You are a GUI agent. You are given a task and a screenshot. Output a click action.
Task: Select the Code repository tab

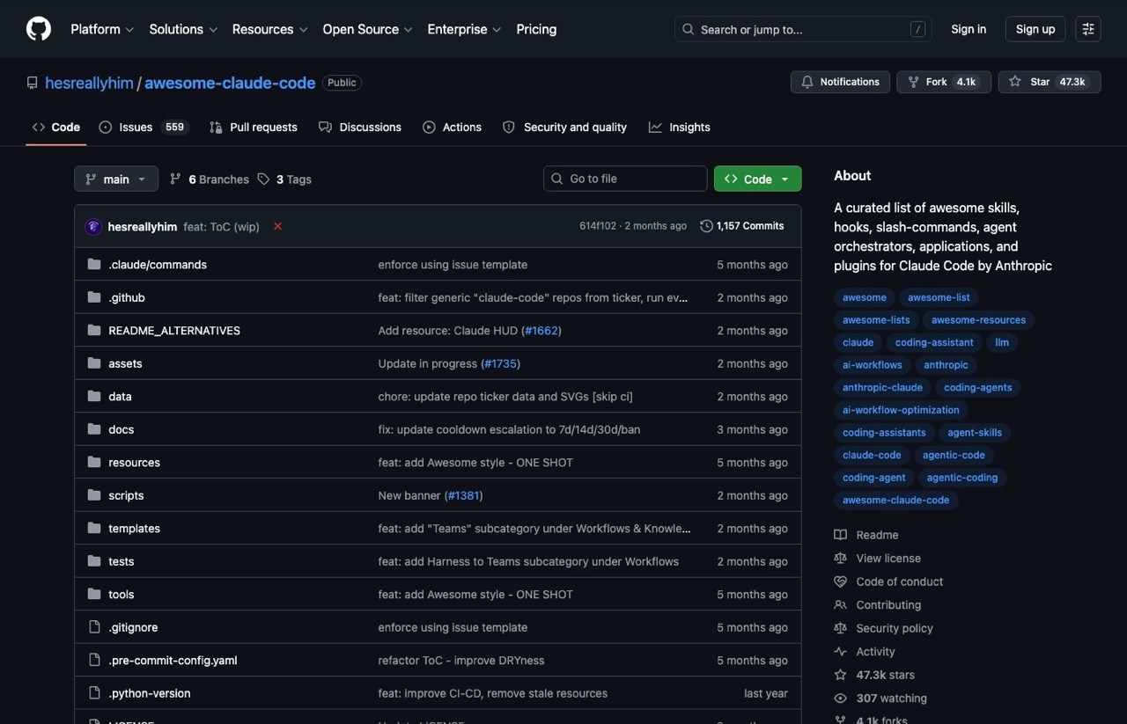56,128
